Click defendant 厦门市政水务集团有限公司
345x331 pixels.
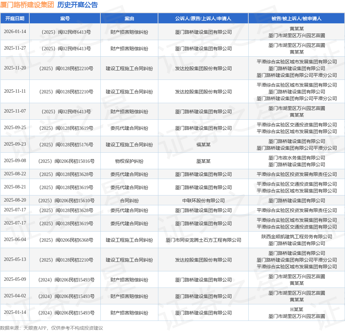296,158
